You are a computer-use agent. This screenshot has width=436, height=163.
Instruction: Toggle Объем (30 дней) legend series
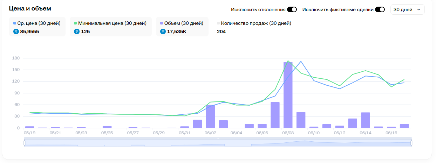click(182, 27)
